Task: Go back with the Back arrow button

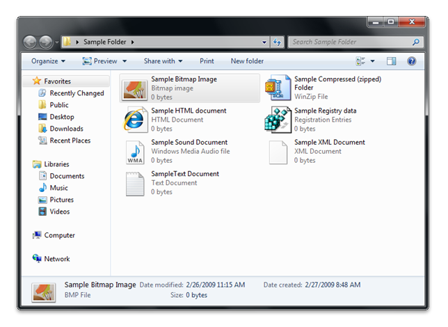Action: pyautogui.click(x=30, y=42)
